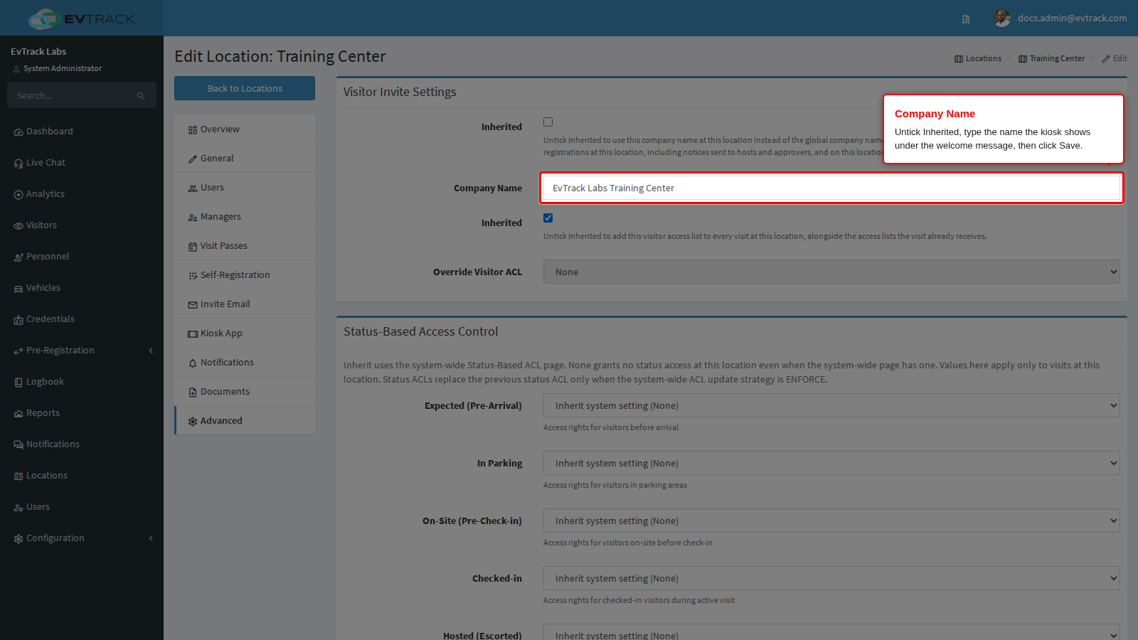The height and width of the screenshot is (640, 1138).
Task: Toggle the Inherited checkbox for Override Visitor ACL
Action: [548, 218]
